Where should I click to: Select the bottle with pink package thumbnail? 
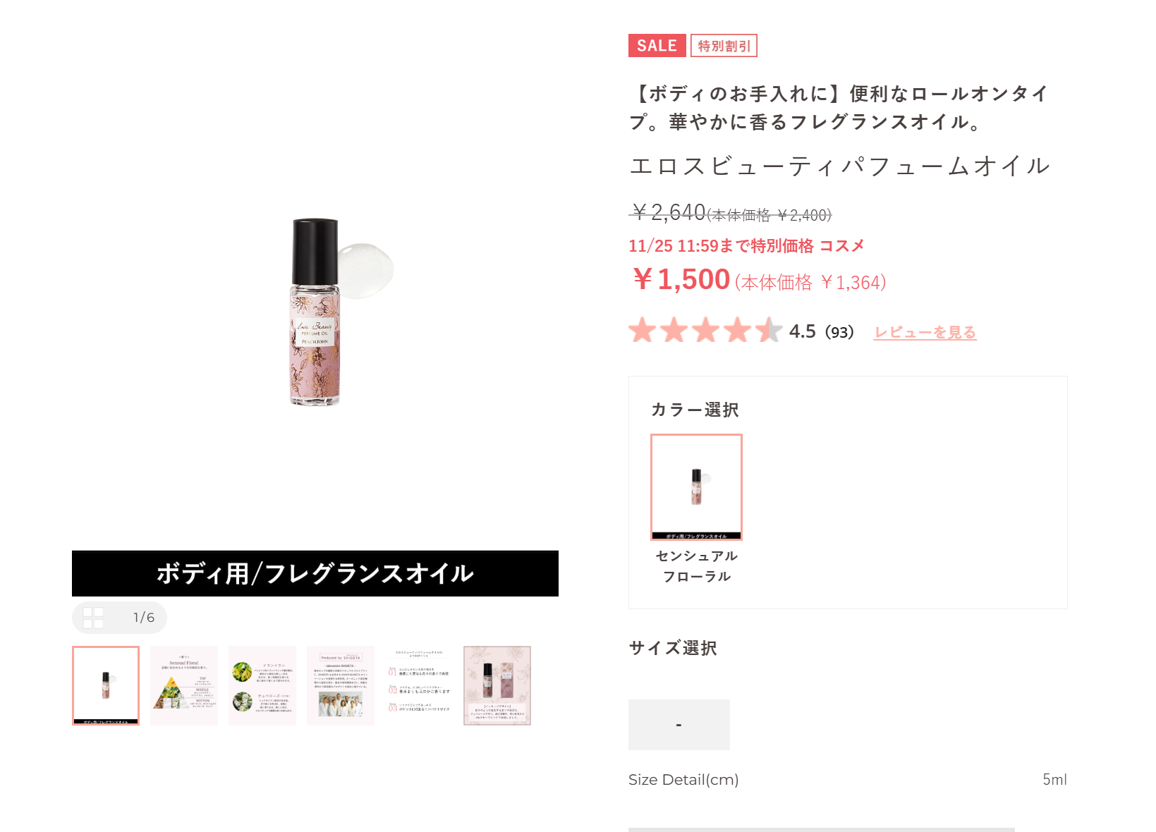tap(497, 685)
